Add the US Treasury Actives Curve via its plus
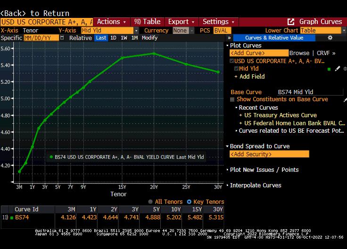Screen dimensions: 347x249 pyautogui.click(x=240, y=115)
